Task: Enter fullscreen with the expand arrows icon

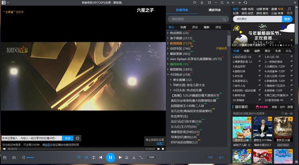Action: [x=141, y=157]
